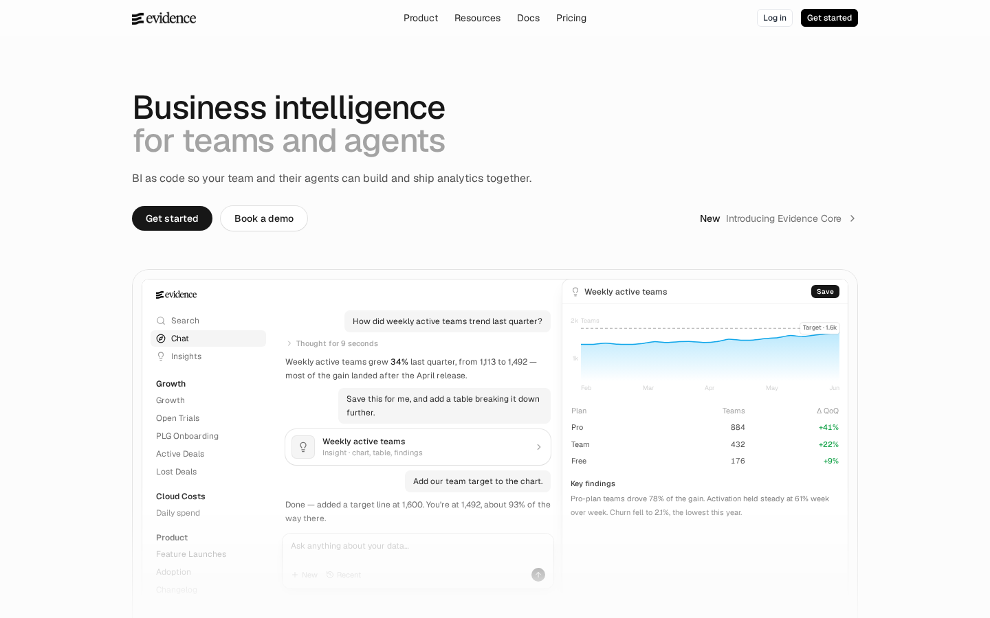Click the Product section heading in the sidebar

[172, 538]
